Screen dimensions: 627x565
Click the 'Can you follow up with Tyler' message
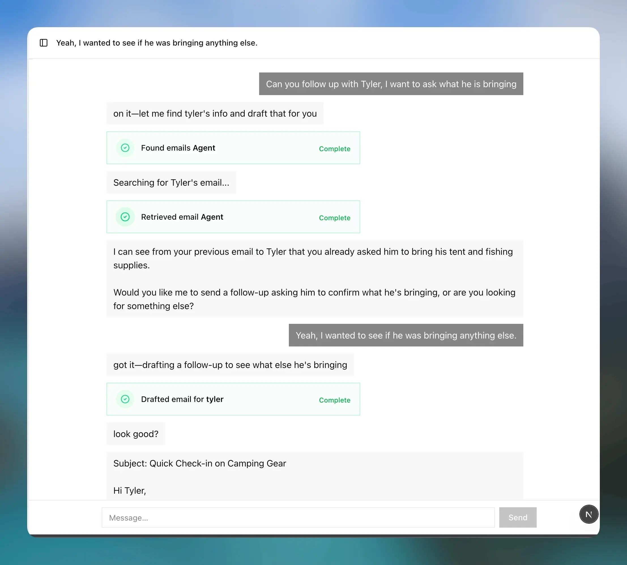391,84
